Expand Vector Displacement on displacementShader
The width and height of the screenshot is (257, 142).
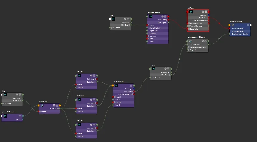tap(189, 47)
